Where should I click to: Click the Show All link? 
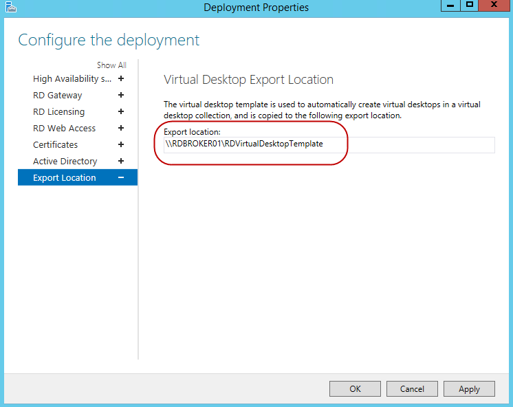[x=111, y=65]
